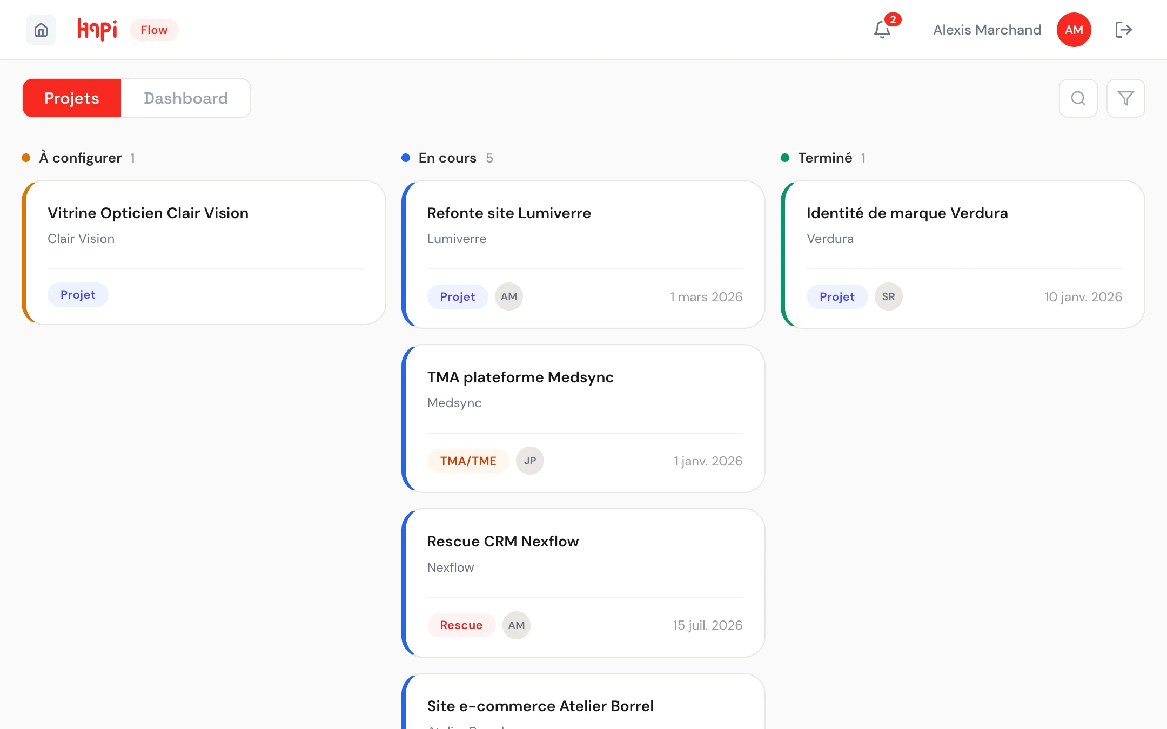Click the TMA/TME tag on Medsync card
The width and height of the screenshot is (1167, 729).
pos(468,461)
